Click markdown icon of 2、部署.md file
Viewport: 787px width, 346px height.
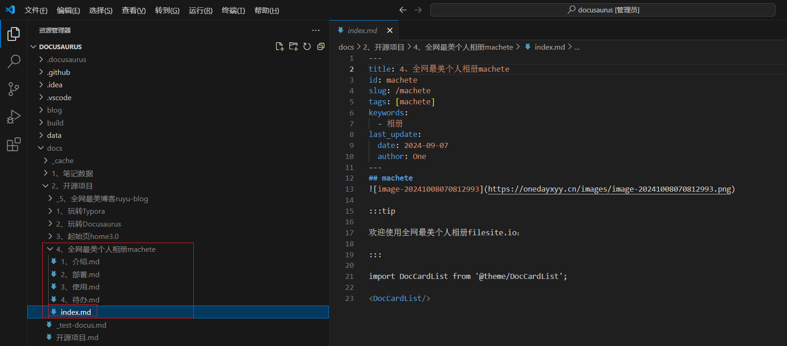point(54,274)
